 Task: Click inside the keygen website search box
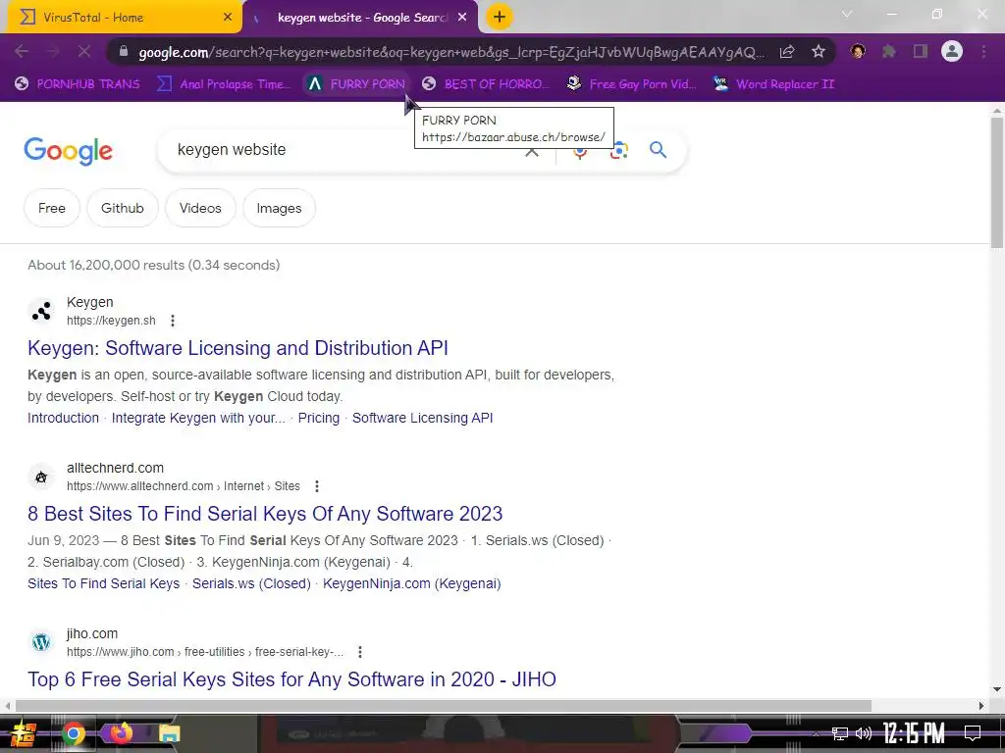[346, 150]
